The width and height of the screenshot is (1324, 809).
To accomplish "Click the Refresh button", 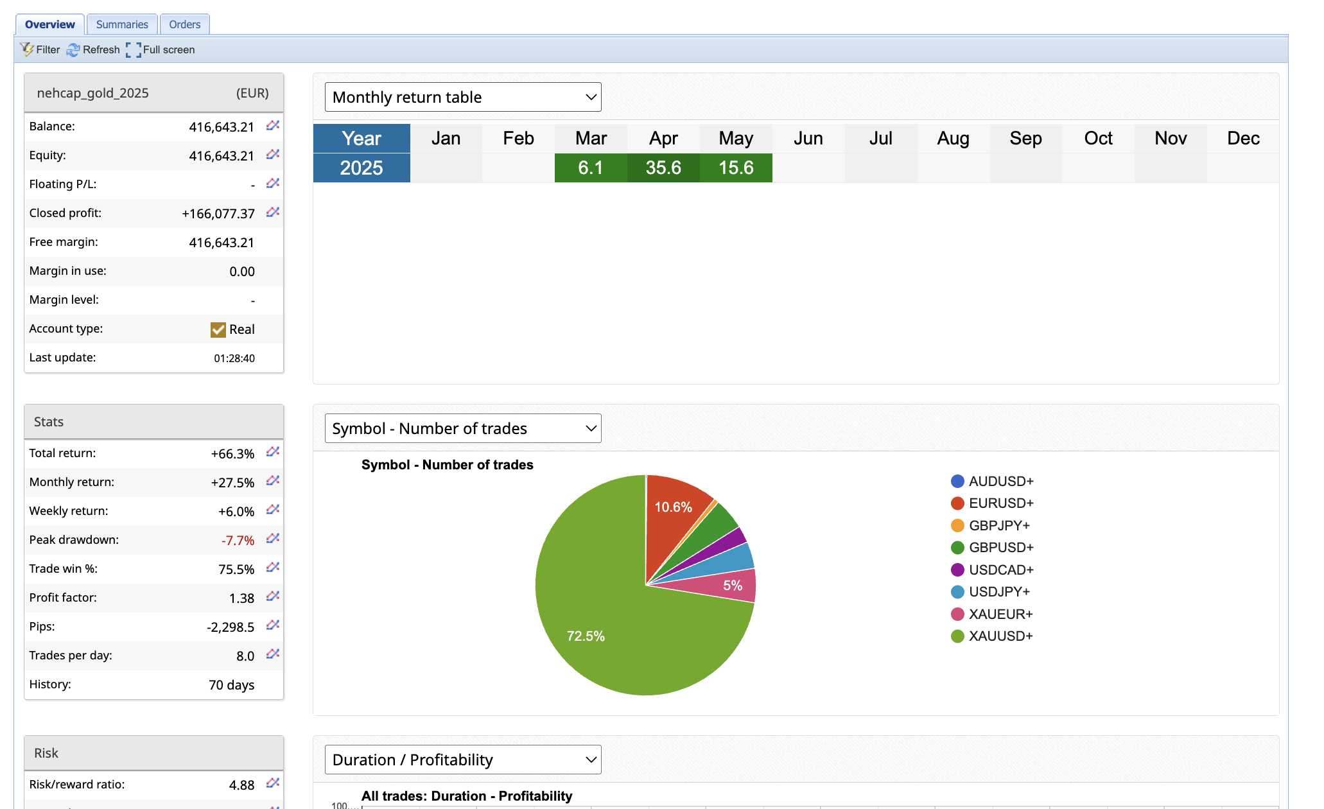I will click(x=94, y=49).
